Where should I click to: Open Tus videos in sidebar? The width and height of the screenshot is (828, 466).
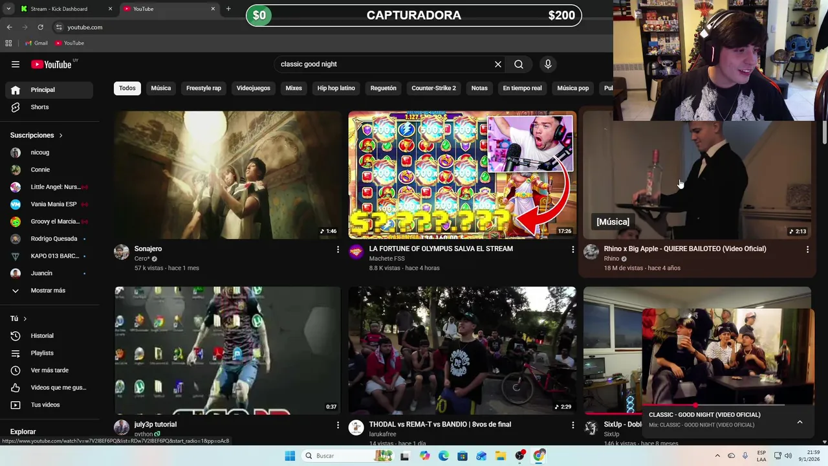tap(49, 405)
